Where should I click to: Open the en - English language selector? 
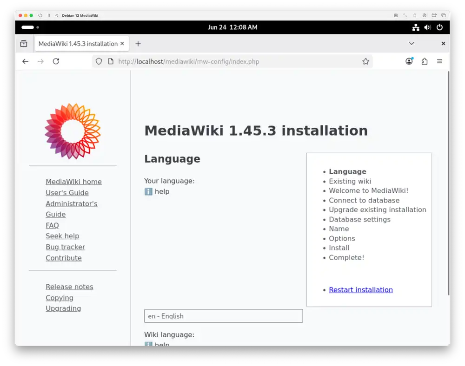[223, 316]
